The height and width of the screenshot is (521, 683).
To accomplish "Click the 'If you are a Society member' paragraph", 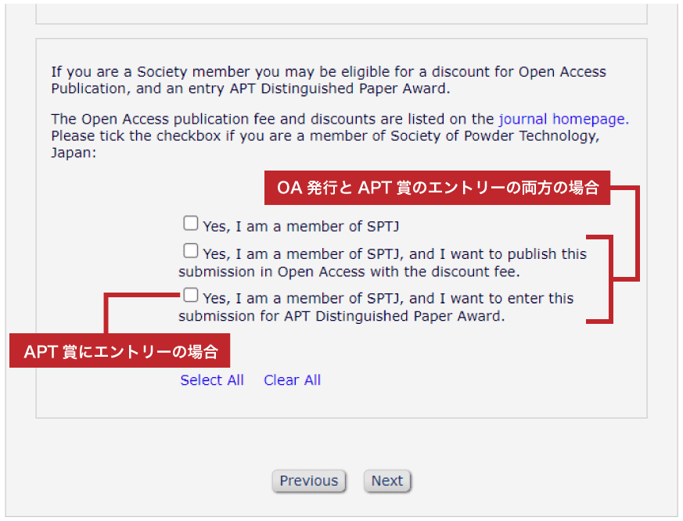I will [329, 80].
